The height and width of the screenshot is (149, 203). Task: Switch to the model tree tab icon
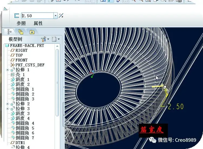[x=9, y=32]
